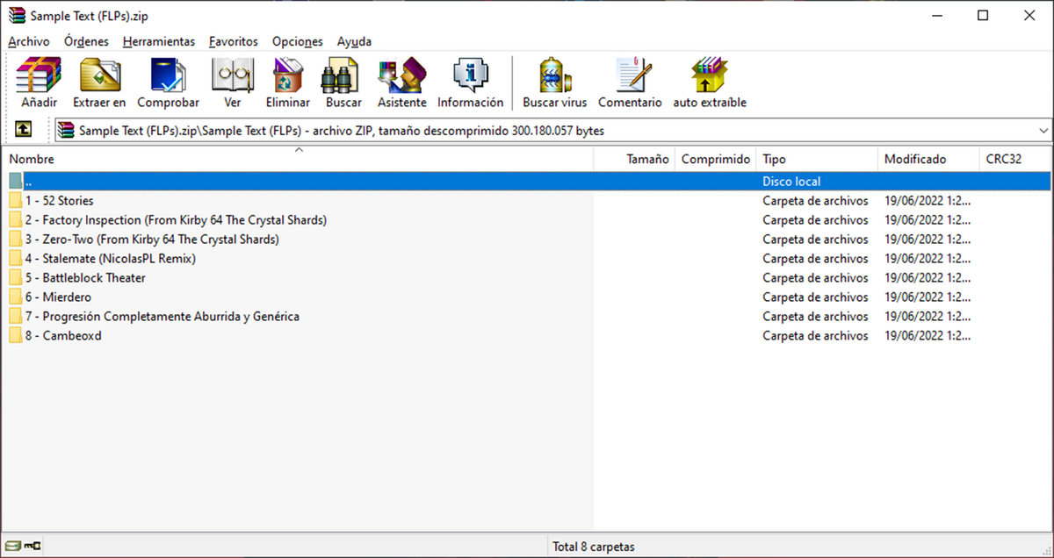Click the Extraer en toolbar icon
This screenshot has width=1054, height=558.
coord(99,82)
